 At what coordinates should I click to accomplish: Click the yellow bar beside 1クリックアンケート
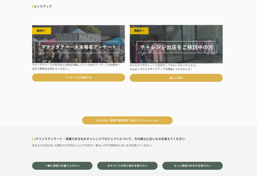pos(32,139)
